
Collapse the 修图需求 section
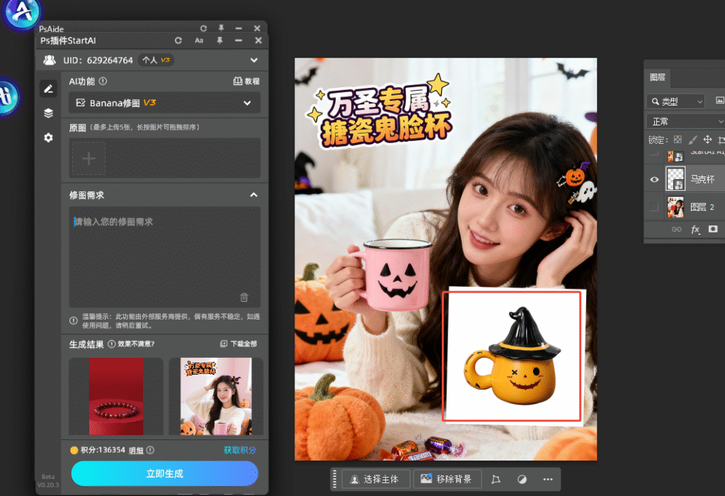253,195
